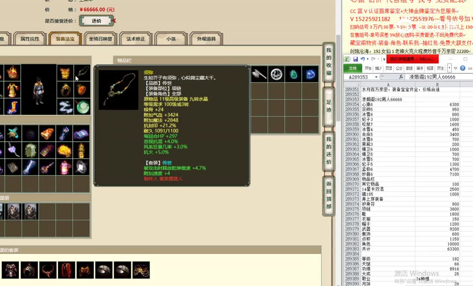Open the 文件 menu in Excel
473x286 pixels.
353,68
